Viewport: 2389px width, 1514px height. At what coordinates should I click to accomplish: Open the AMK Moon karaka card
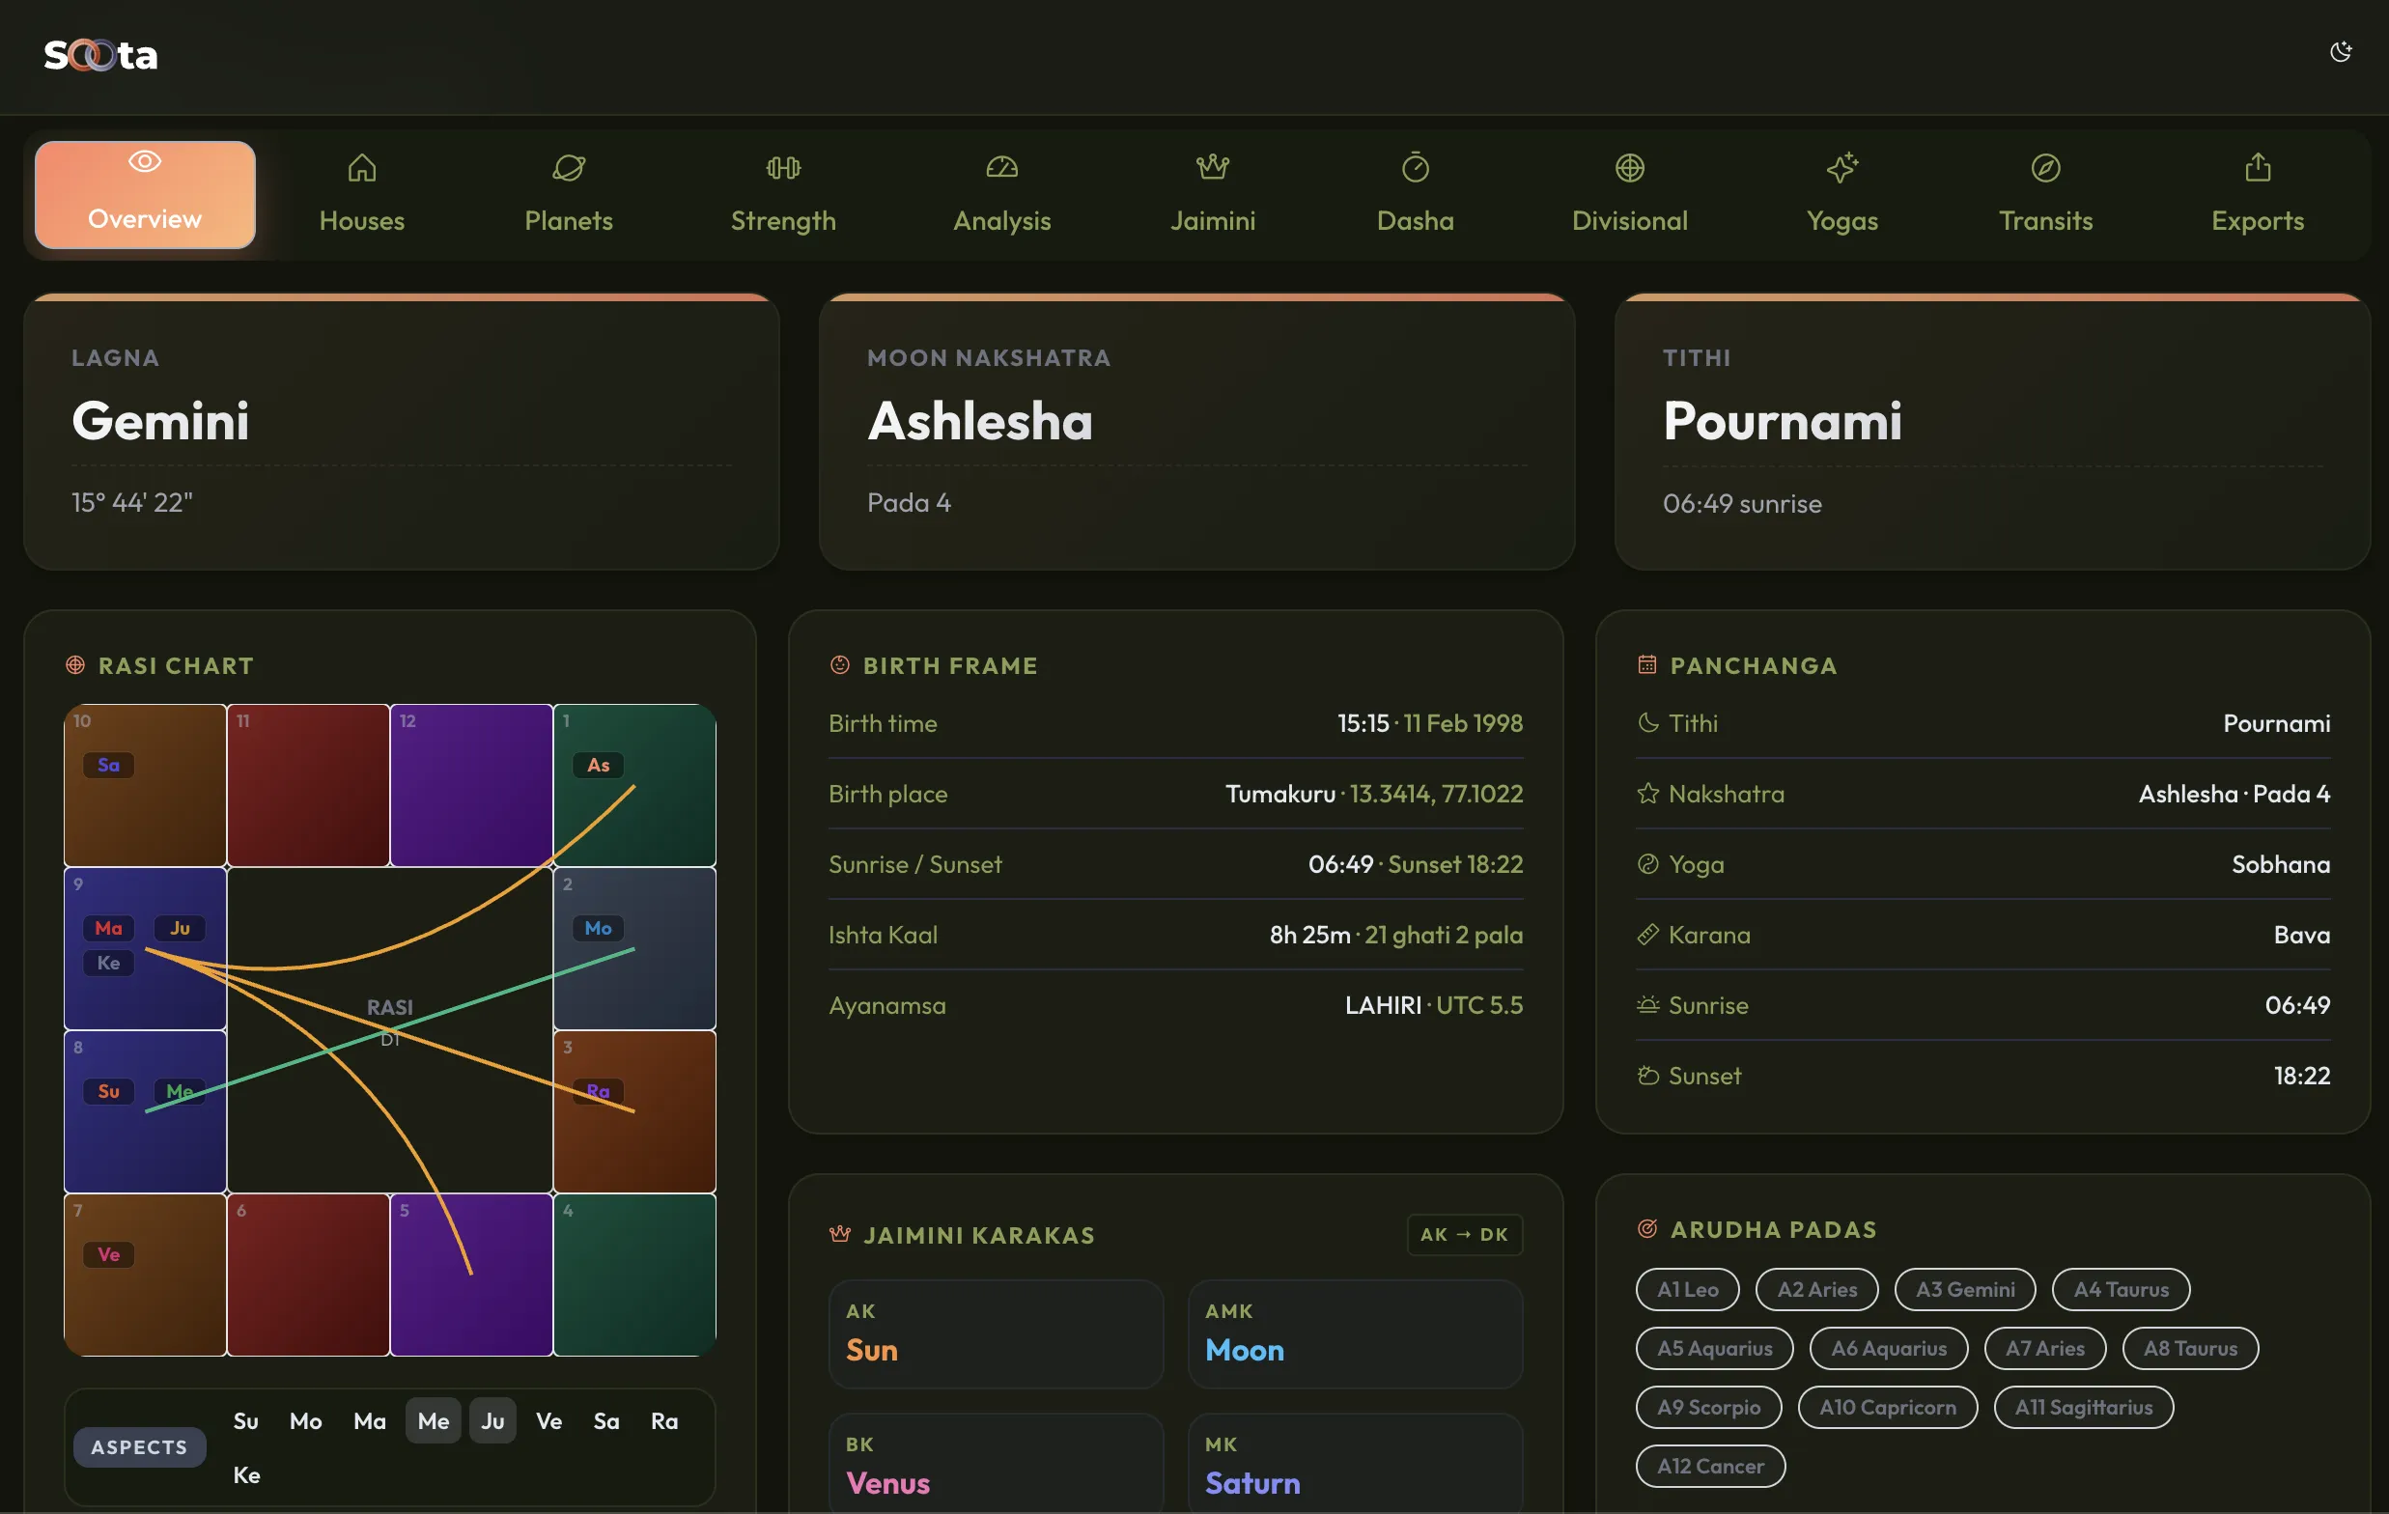1355,1333
